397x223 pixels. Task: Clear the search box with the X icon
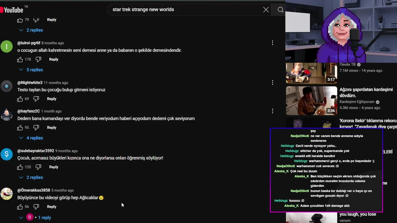point(266,10)
